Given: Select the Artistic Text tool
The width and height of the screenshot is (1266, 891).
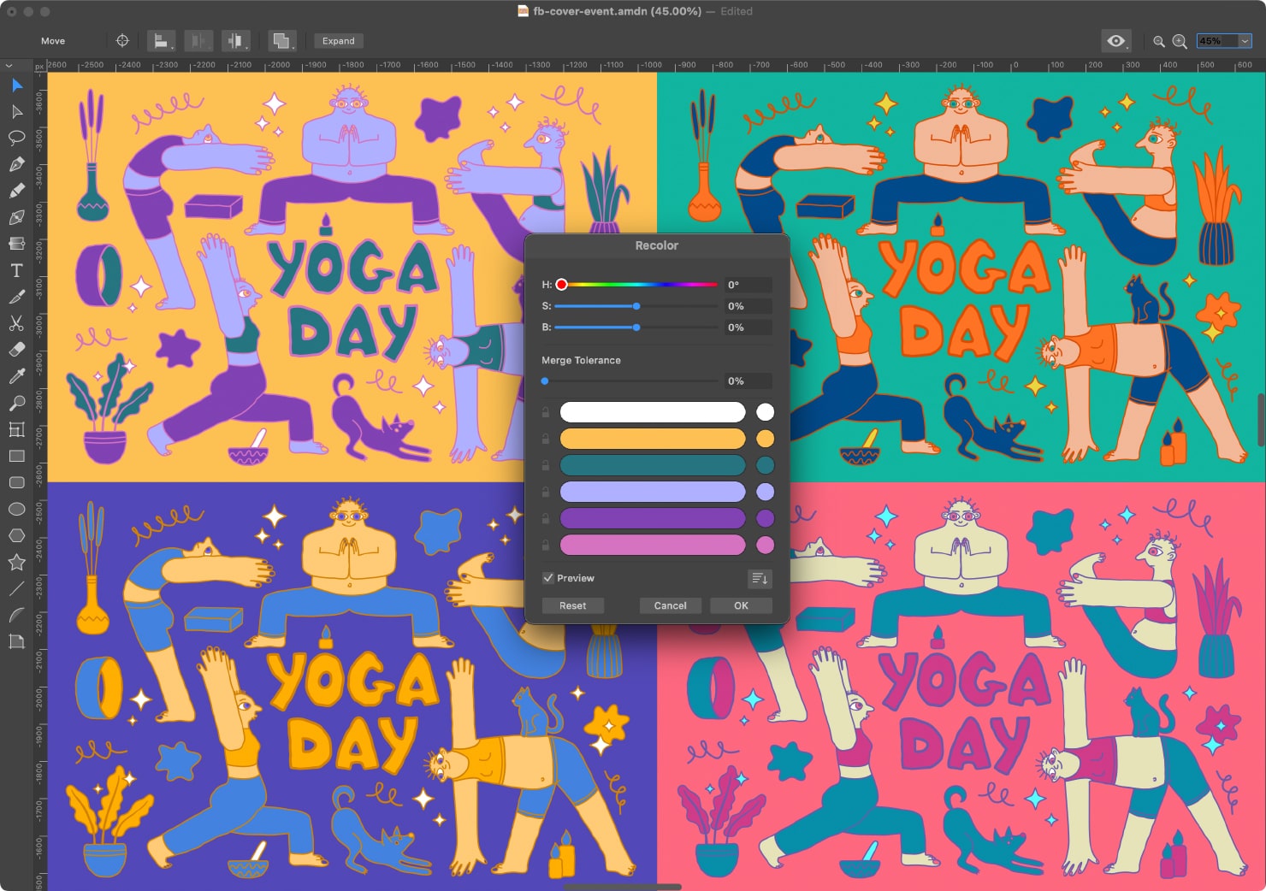Looking at the screenshot, I should click(x=16, y=271).
